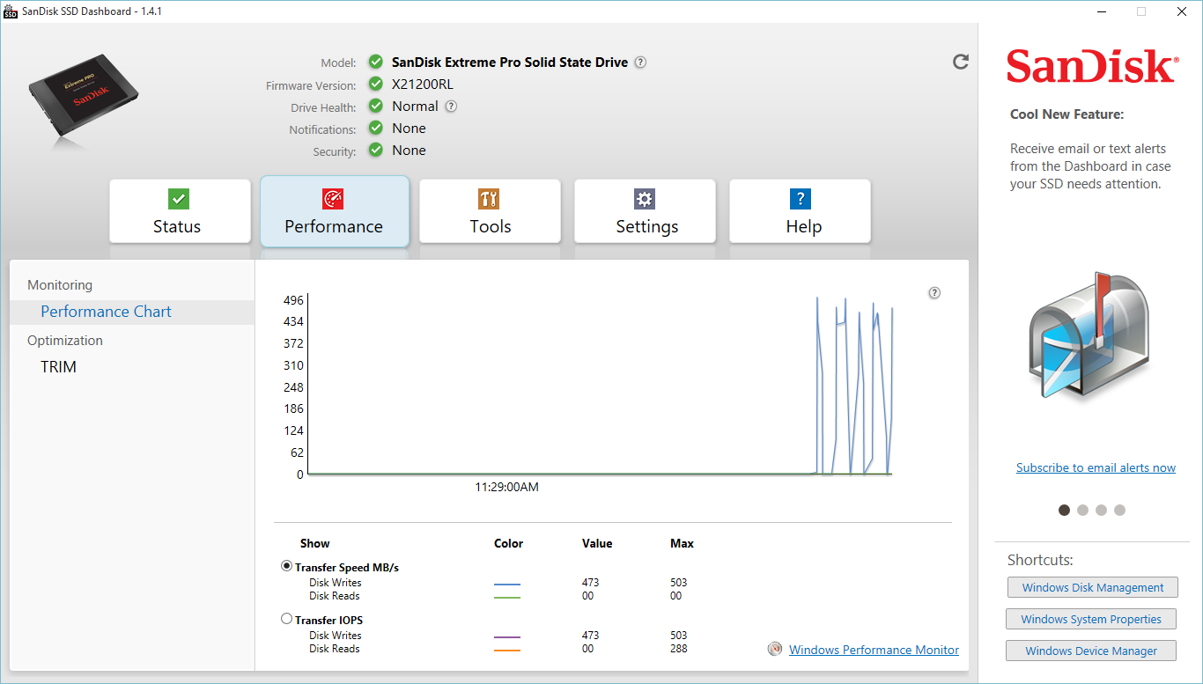This screenshot has height=684, width=1203.
Task: Click the IOPS Disk Reads max value 288
Action: pos(678,649)
